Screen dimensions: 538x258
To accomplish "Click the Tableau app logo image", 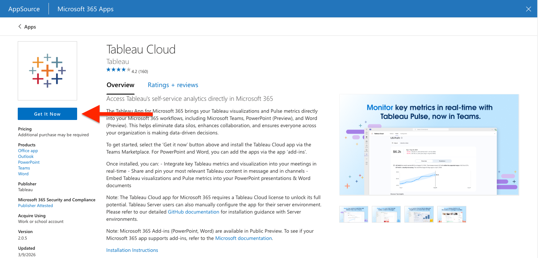I will pyautogui.click(x=47, y=70).
